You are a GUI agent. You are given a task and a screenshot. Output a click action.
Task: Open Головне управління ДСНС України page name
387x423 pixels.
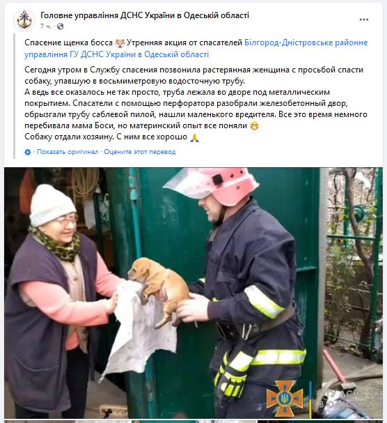[x=145, y=15]
